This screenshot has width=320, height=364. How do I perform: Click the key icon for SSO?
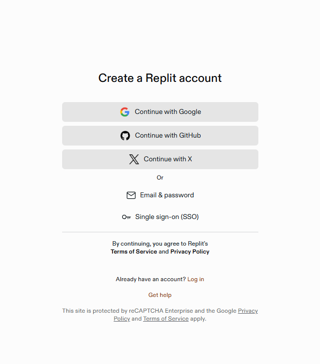coord(127,217)
